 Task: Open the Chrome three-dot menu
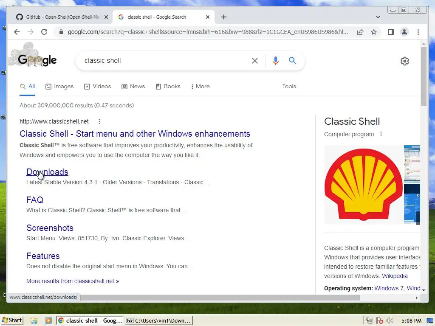418,32
